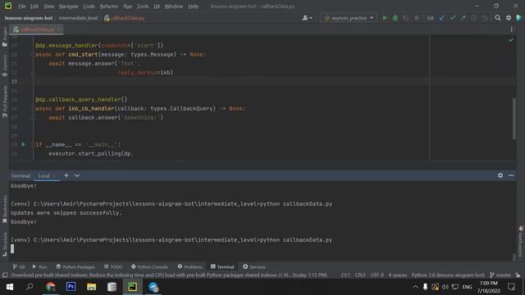525x295 pixels.
Task: Open Search Everywhere magnifier
Action: pyautogui.click(x=498, y=18)
